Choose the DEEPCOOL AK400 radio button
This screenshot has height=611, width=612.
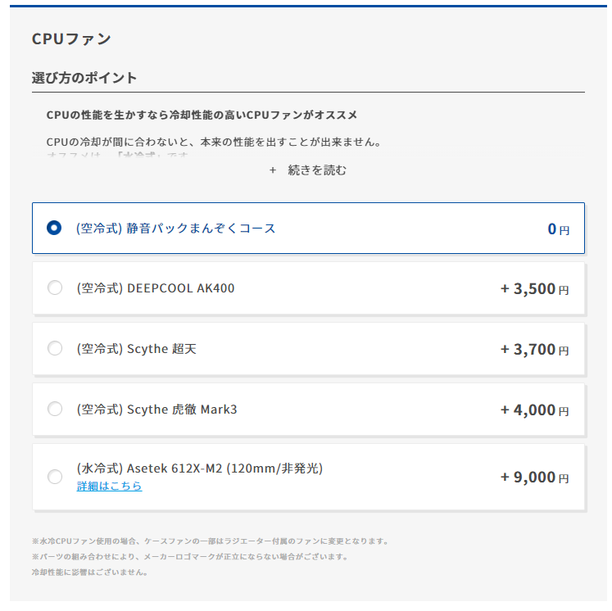tap(55, 288)
